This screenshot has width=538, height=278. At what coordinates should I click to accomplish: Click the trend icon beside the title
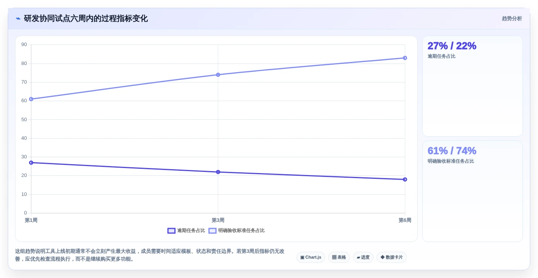[x=18, y=19]
